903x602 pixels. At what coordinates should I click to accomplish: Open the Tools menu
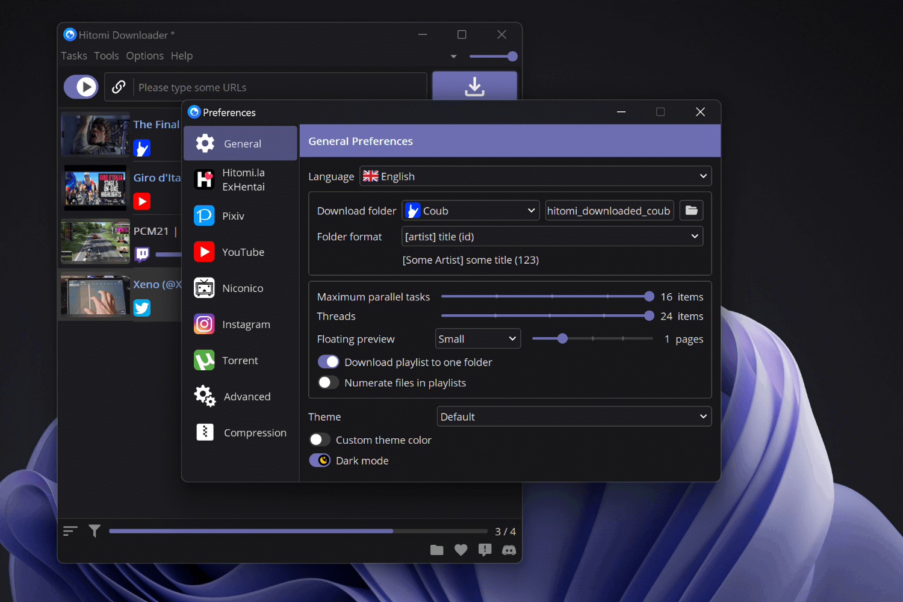(x=107, y=56)
